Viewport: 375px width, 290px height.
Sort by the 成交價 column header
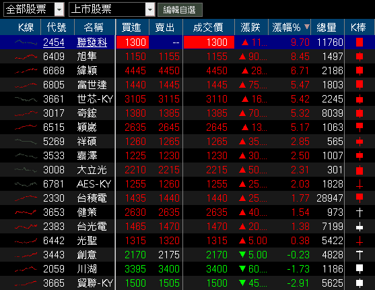click(208, 28)
